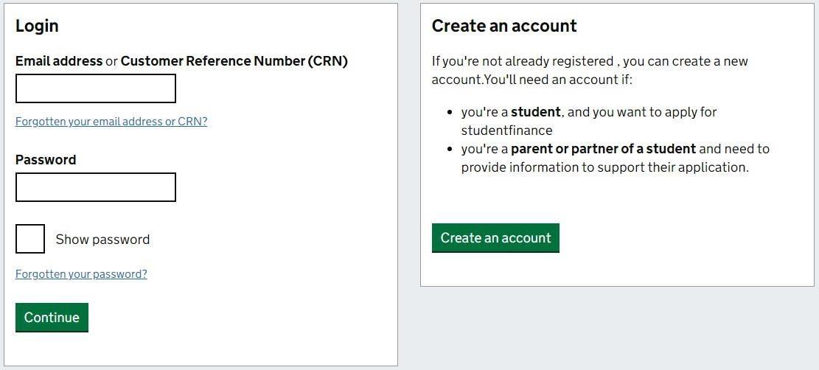Click the word 'or' in the email label
Viewport: 819px width, 370px height.
tap(111, 61)
